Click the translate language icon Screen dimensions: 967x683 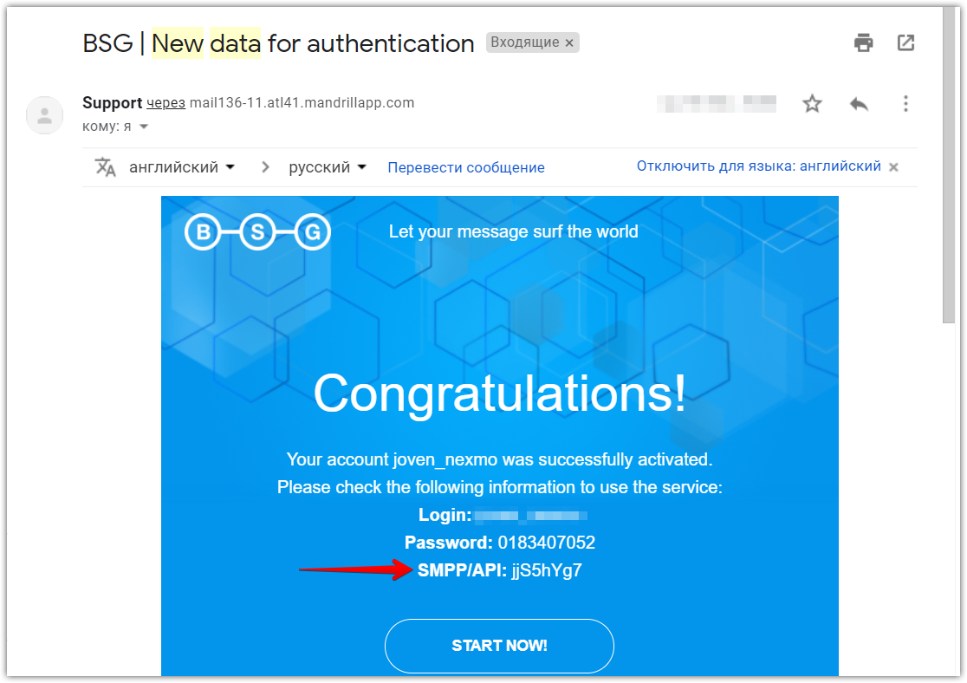click(105, 167)
